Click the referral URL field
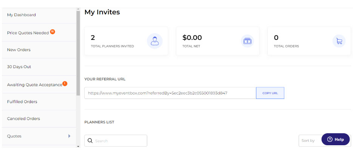This screenshot has width=353, height=152. 170,93
